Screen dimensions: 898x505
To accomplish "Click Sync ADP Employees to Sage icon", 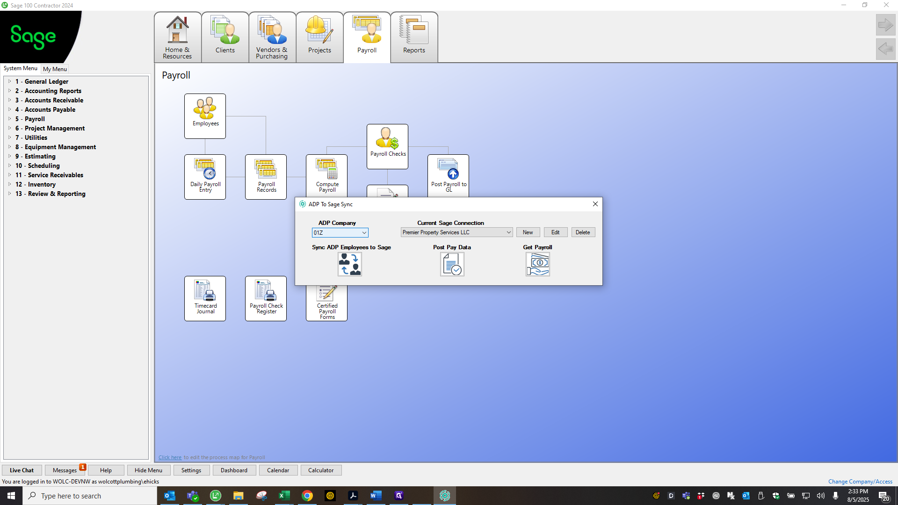I will [350, 264].
